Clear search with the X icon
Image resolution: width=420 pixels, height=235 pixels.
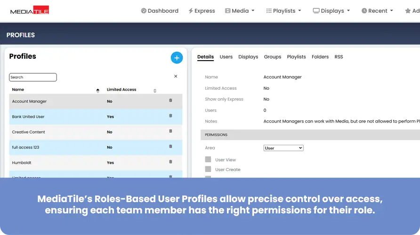tap(176, 76)
